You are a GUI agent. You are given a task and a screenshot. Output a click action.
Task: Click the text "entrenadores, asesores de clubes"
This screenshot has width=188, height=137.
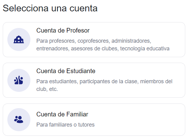[77, 49]
